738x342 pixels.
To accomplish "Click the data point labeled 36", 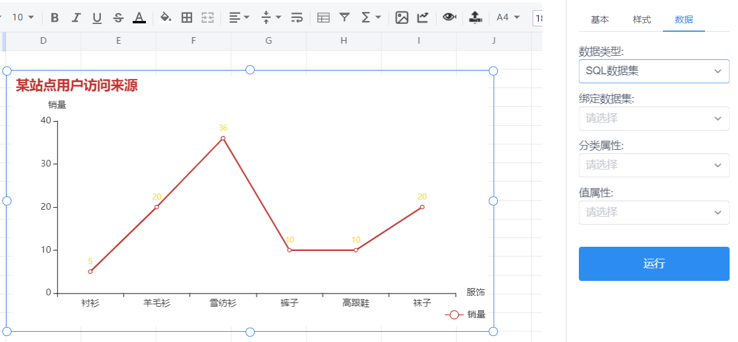I will [x=223, y=138].
